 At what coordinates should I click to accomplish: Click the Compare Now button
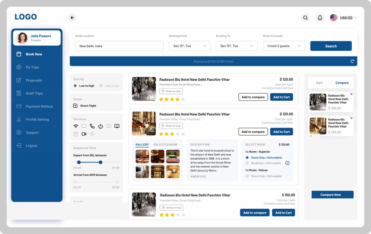tap(332, 195)
